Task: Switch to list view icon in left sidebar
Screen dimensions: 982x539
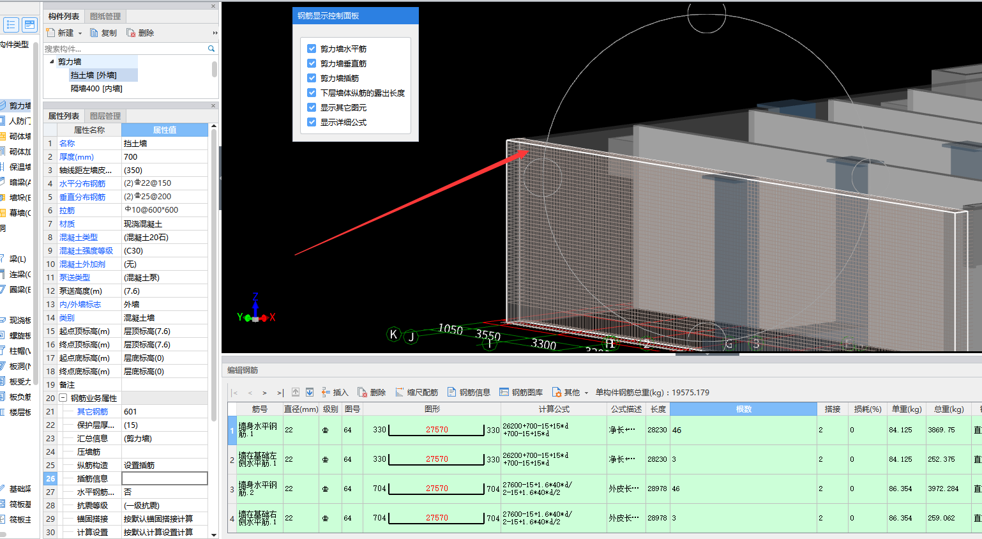Action: [11, 25]
